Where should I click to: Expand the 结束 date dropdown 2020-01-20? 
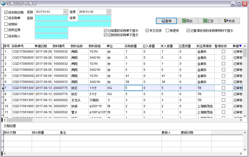(x=109, y=12)
